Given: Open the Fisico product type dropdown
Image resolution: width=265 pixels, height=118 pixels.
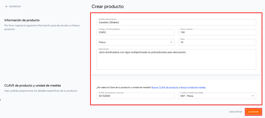Looking at the screenshot, I should click(x=135, y=42).
